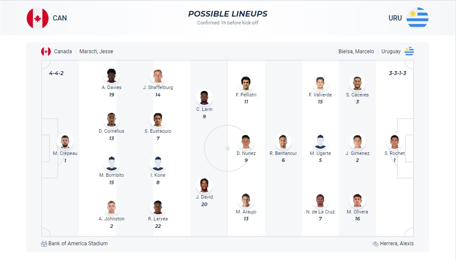Click the Canada flag icon in the header

tap(37, 17)
